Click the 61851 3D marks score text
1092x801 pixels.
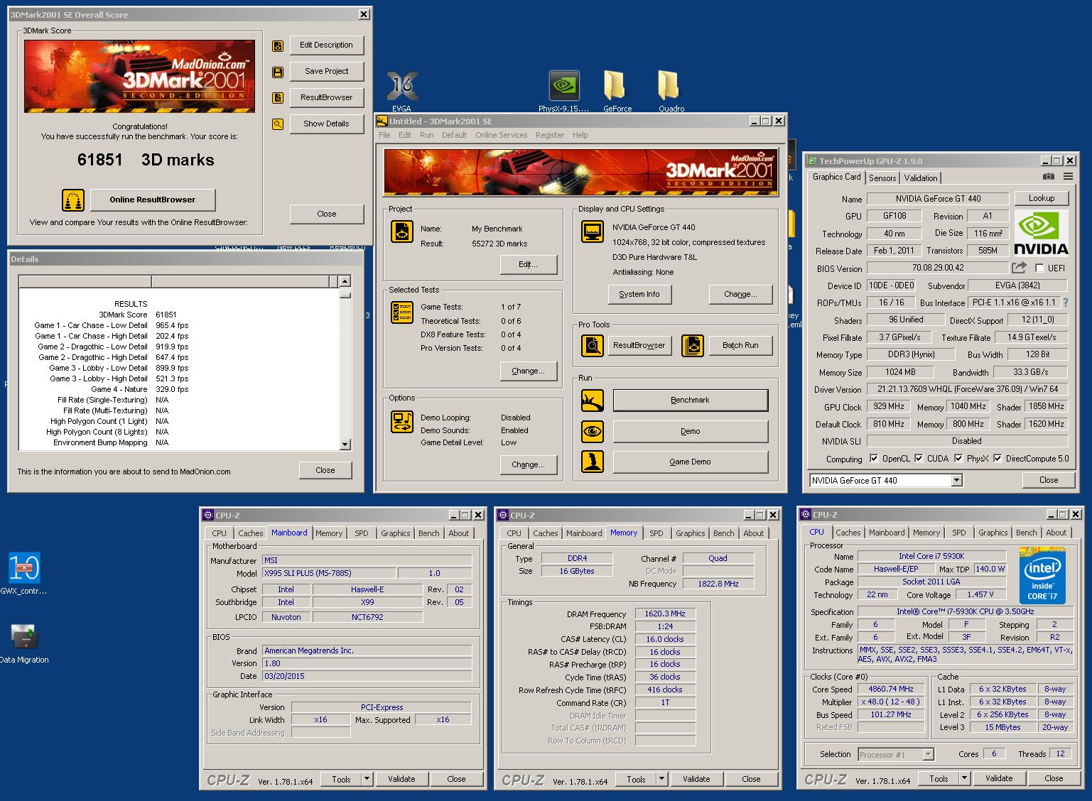point(146,160)
